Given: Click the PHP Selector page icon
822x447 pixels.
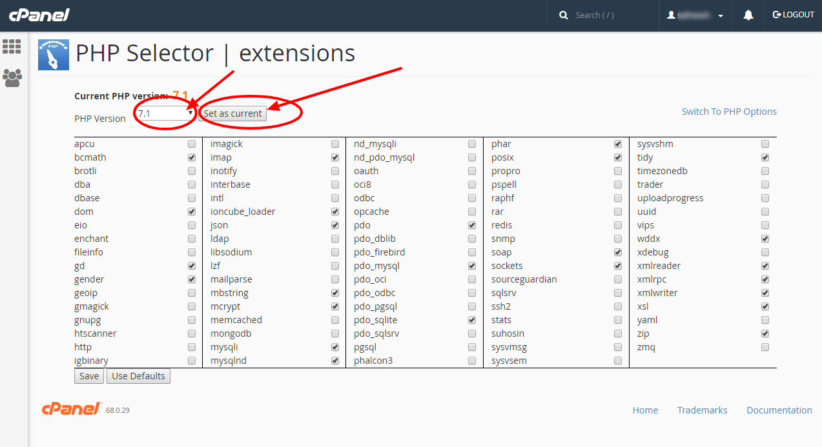Looking at the screenshot, I should pyautogui.click(x=54, y=54).
